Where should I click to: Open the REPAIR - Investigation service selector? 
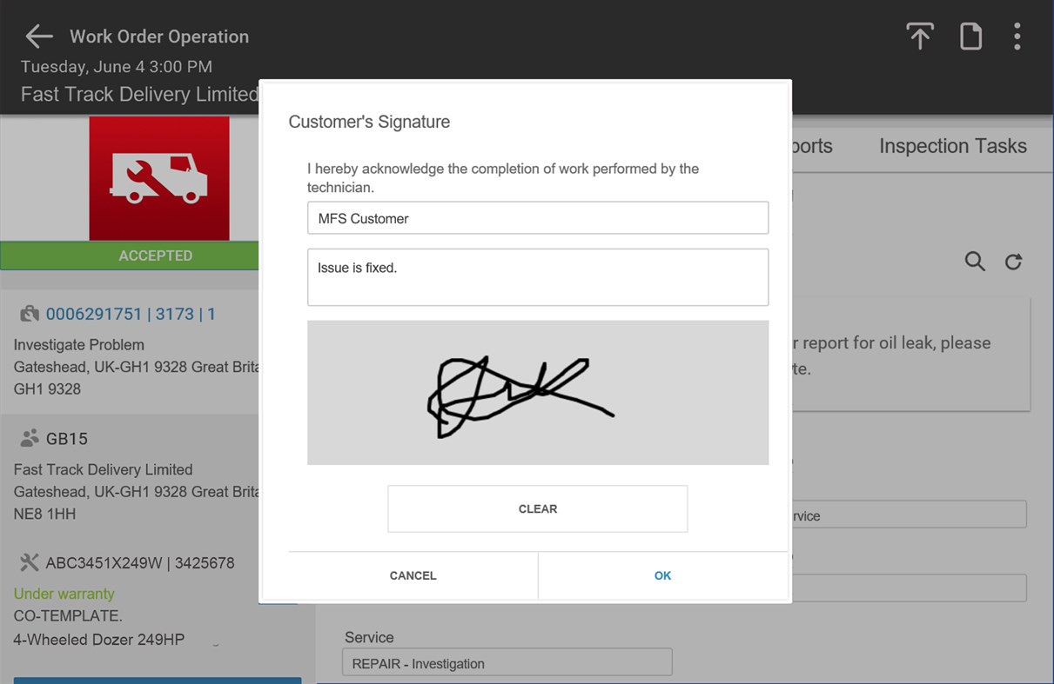[507, 661]
